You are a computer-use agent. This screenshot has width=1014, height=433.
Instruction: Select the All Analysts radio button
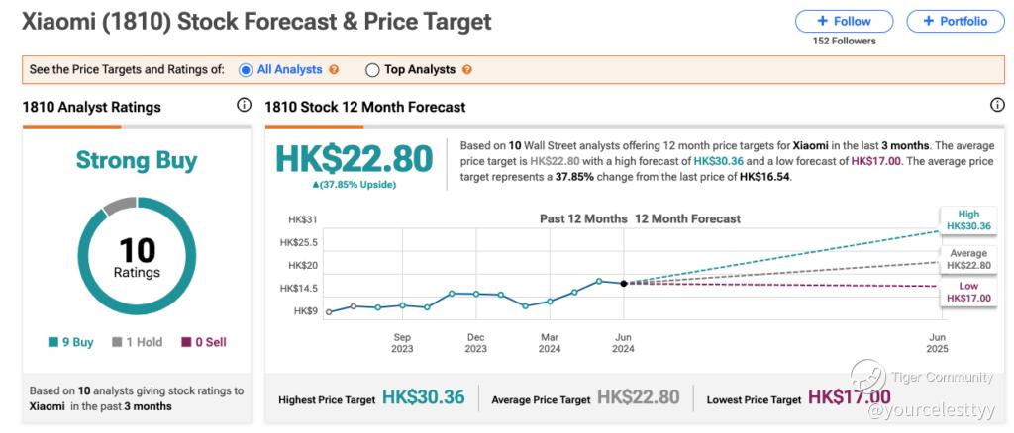pyautogui.click(x=246, y=70)
